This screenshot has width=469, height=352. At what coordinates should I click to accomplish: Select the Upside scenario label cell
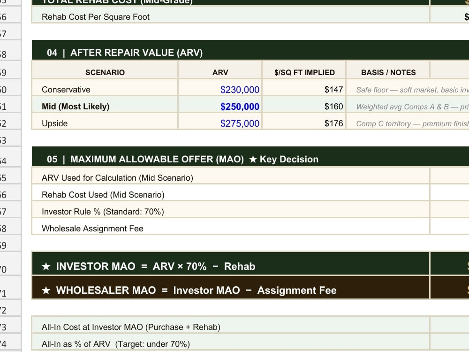[x=105, y=121]
